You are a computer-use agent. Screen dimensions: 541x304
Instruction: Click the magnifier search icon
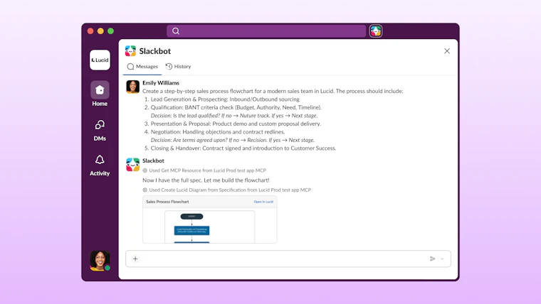pos(176,31)
